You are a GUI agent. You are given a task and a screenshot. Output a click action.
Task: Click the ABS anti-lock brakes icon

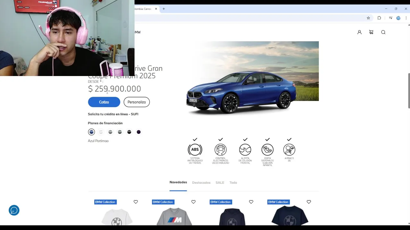click(x=195, y=149)
